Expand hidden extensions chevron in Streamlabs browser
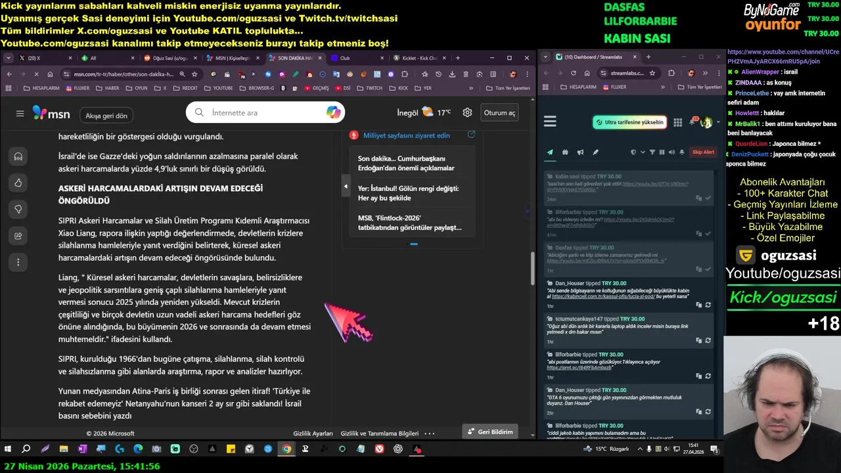 pos(705,73)
